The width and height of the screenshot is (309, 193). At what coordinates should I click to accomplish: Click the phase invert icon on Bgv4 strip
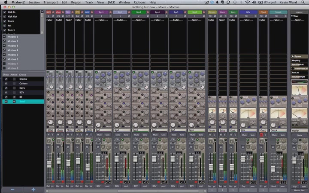(x=167, y=16)
